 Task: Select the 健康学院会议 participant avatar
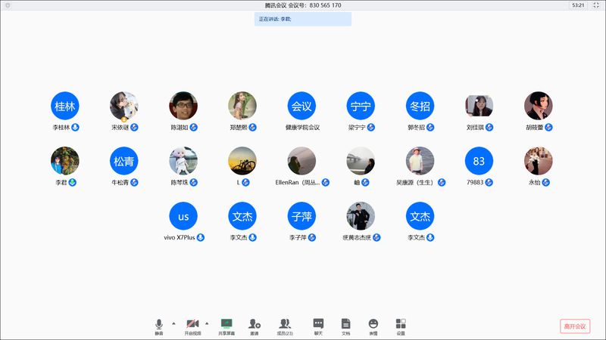302,107
